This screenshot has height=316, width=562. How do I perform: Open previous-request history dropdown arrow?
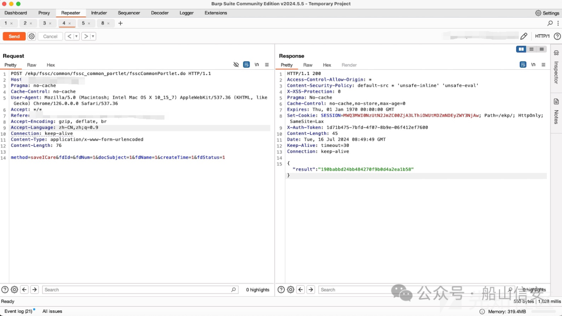[x=76, y=36]
